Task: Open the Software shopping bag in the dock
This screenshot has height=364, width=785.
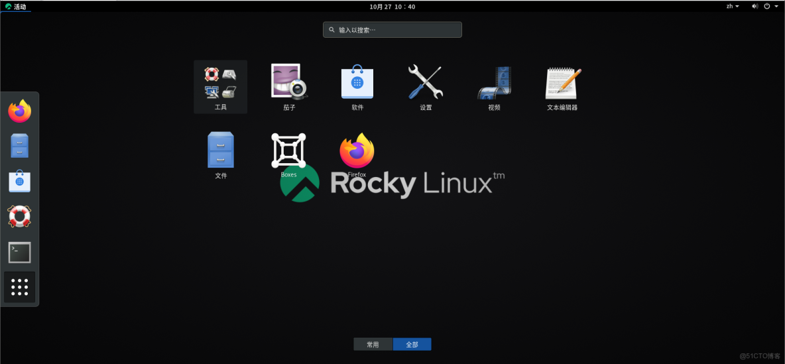Action: (x=19, y=181)
